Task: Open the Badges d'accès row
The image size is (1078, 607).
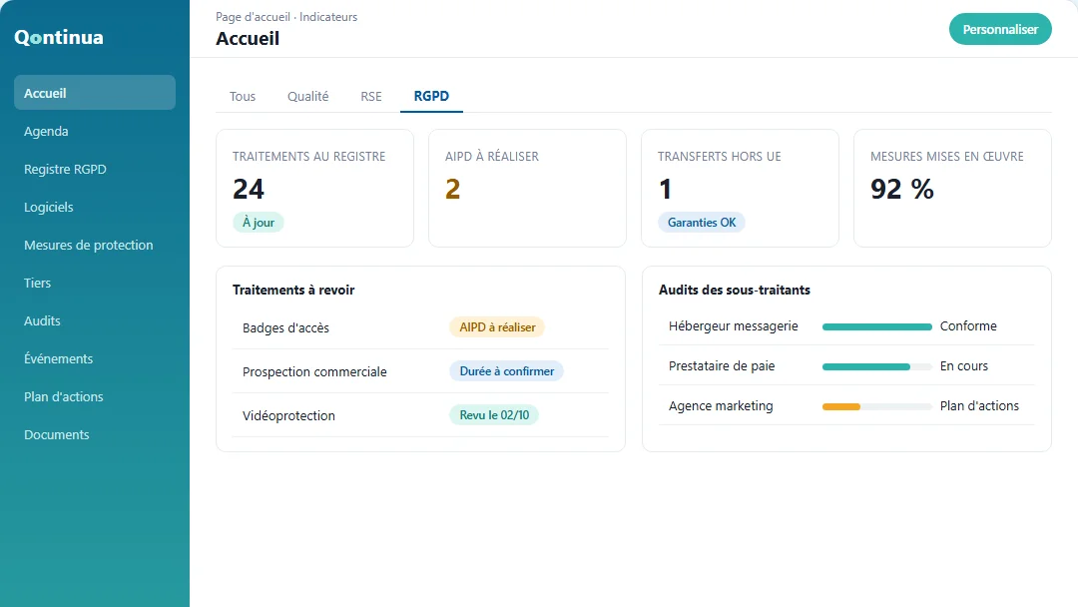Action: (x=421, y=327)
